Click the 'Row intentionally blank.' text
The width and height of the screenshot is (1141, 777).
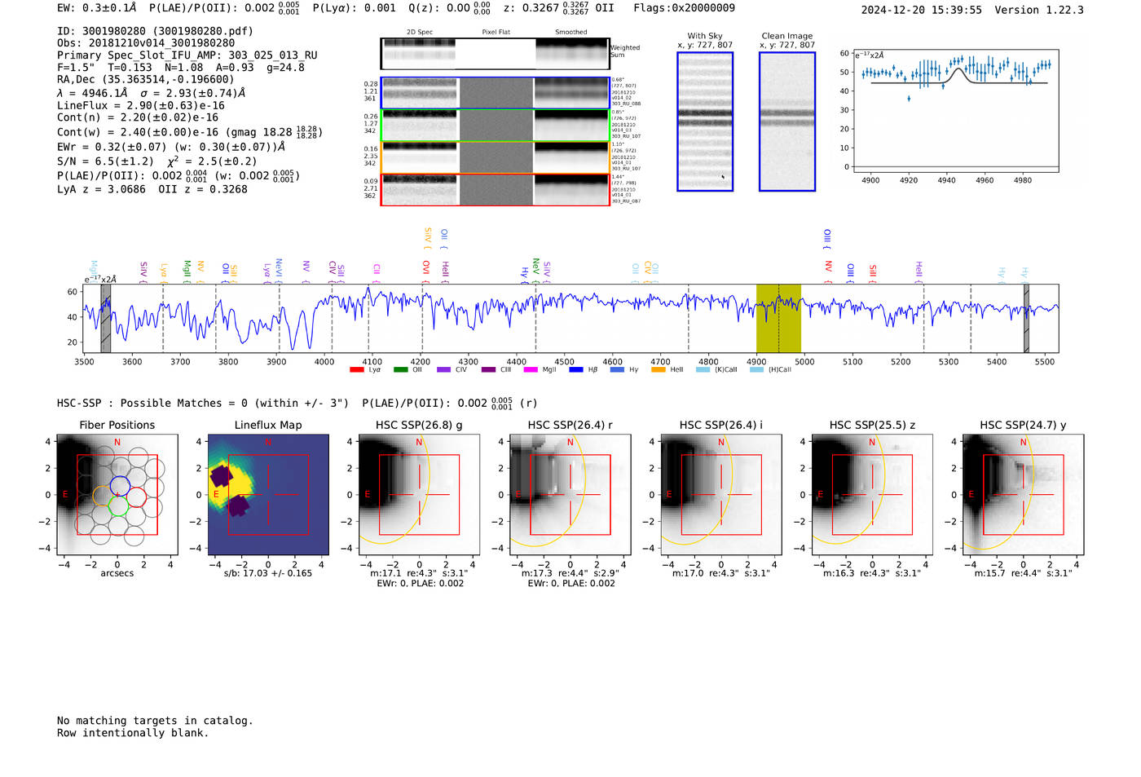coord(133,733)
